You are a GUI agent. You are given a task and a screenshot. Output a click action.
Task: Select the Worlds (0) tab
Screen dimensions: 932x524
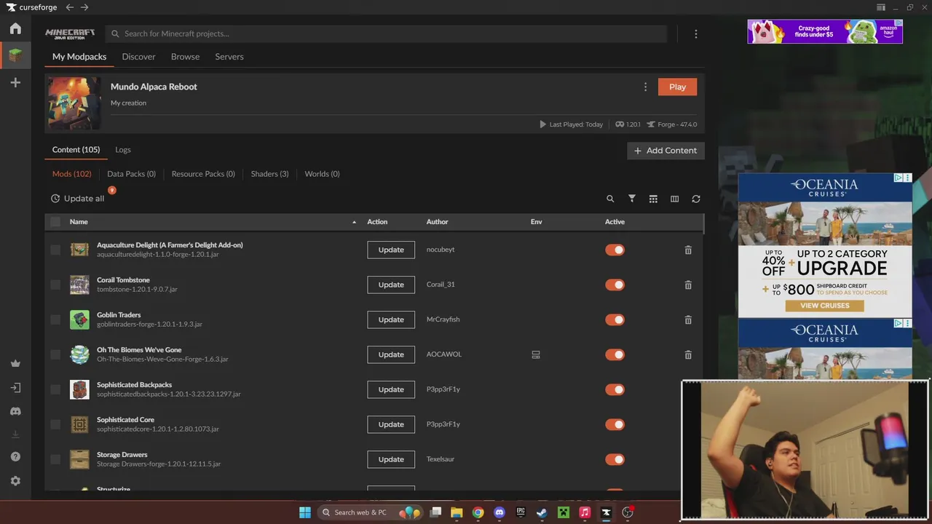322,174
